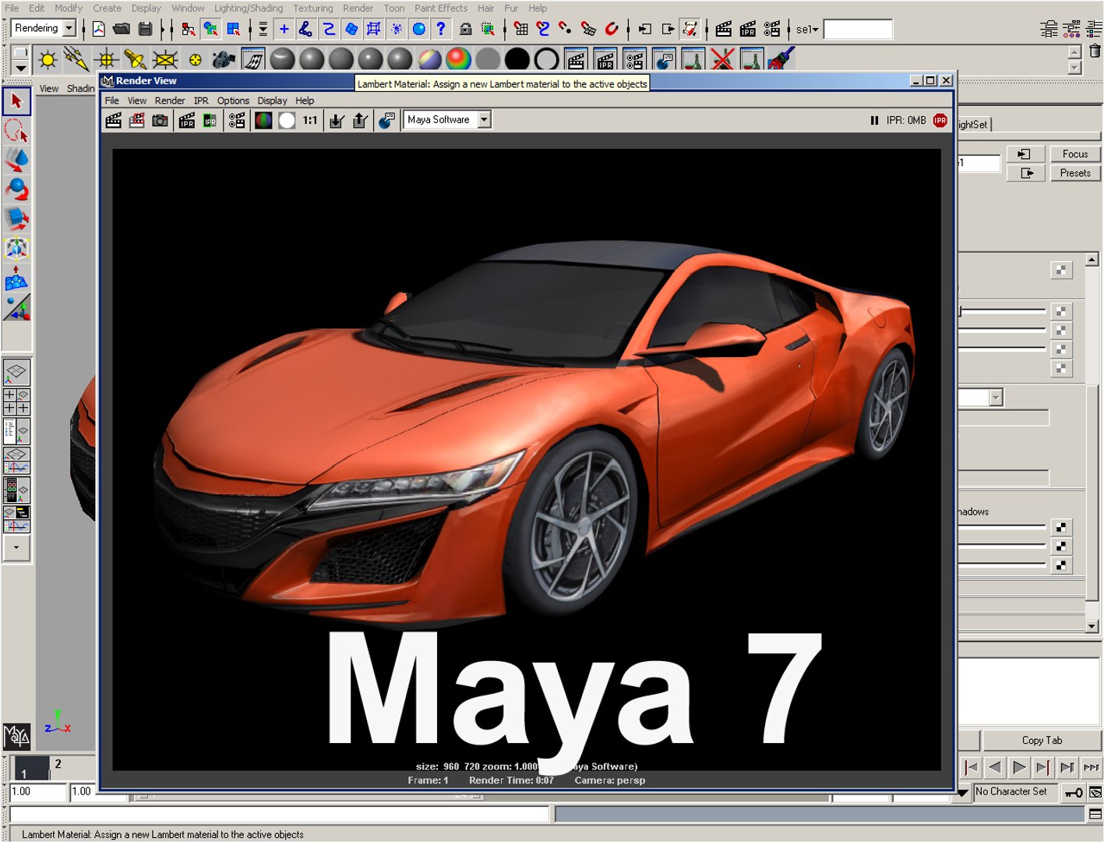The image size is (1104, 842).
Task: Select the arrow Select tool
Action: coord(16,101)
